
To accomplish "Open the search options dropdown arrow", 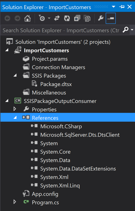I will pos(132,30).
